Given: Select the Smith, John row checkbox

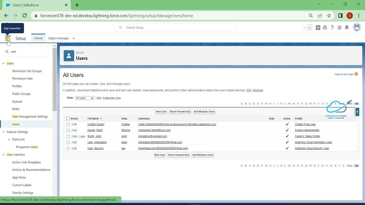Looking at the screenshot, I should [x=68, y=136].
